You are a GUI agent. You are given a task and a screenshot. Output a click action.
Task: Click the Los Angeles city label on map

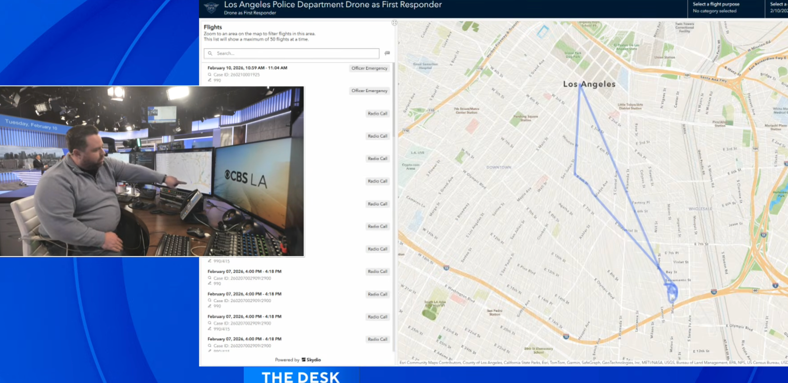click(x=589, y=84)
